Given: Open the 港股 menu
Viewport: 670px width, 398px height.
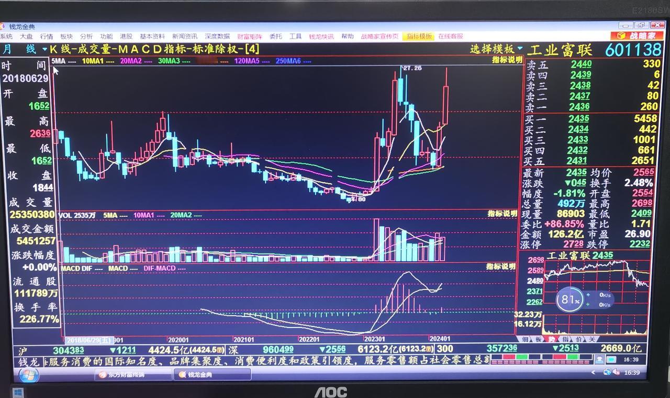Looking at the screenshot, I should pos(126,37).
